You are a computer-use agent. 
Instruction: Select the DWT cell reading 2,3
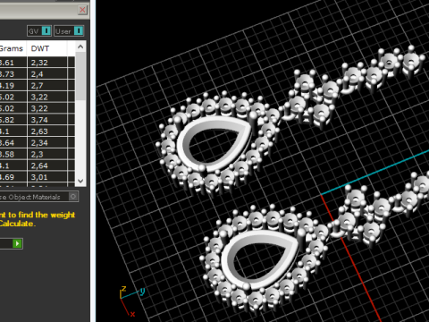47,154
